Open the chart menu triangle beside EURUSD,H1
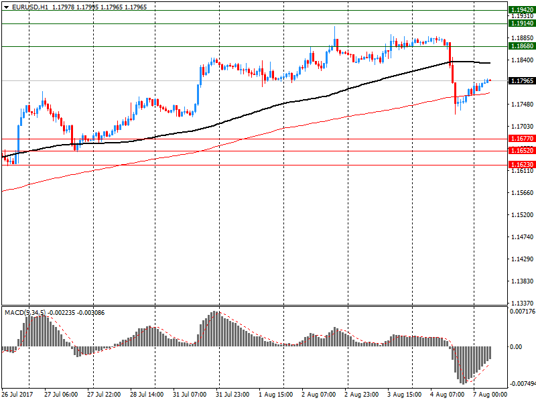 (7, 7)
